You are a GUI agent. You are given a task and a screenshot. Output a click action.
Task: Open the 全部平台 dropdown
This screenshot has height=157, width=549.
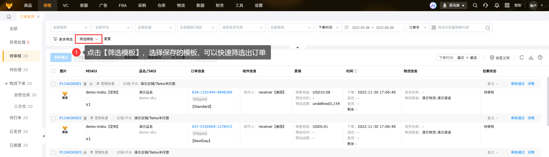tap(113, 27)
